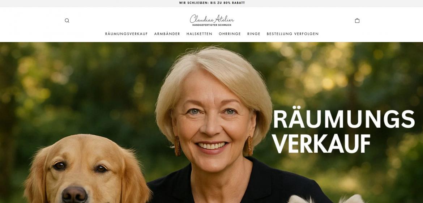Open the search magnifier icon

tap(67, 21)
